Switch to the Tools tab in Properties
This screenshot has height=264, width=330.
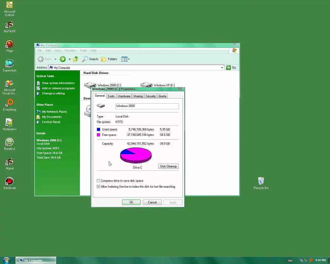click(111, 96)
